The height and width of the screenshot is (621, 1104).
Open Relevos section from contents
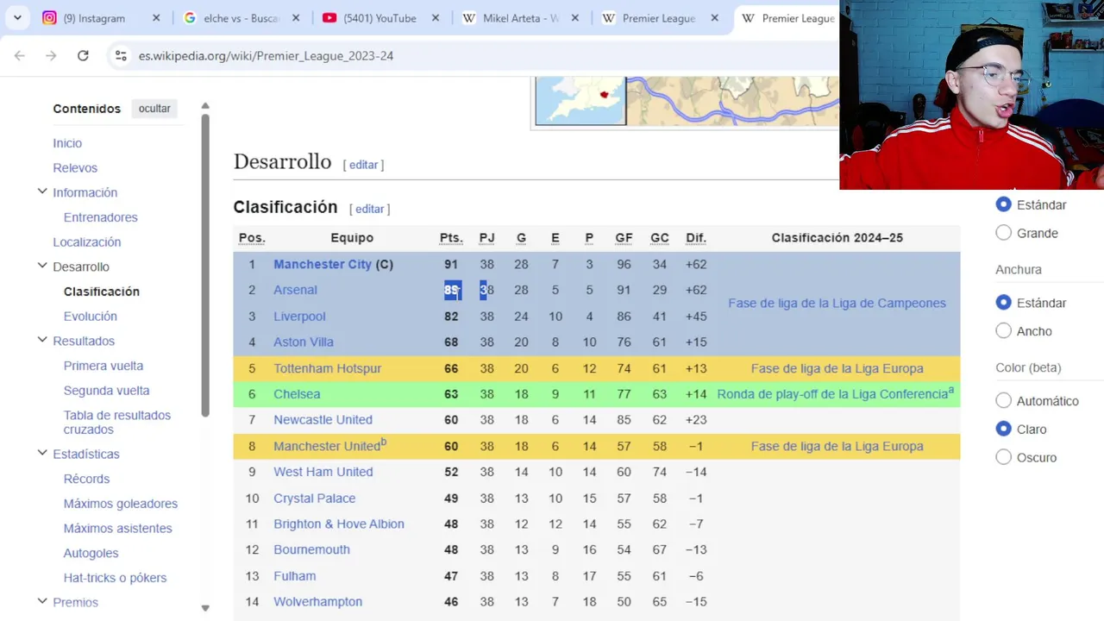click(x=75, y=168)
